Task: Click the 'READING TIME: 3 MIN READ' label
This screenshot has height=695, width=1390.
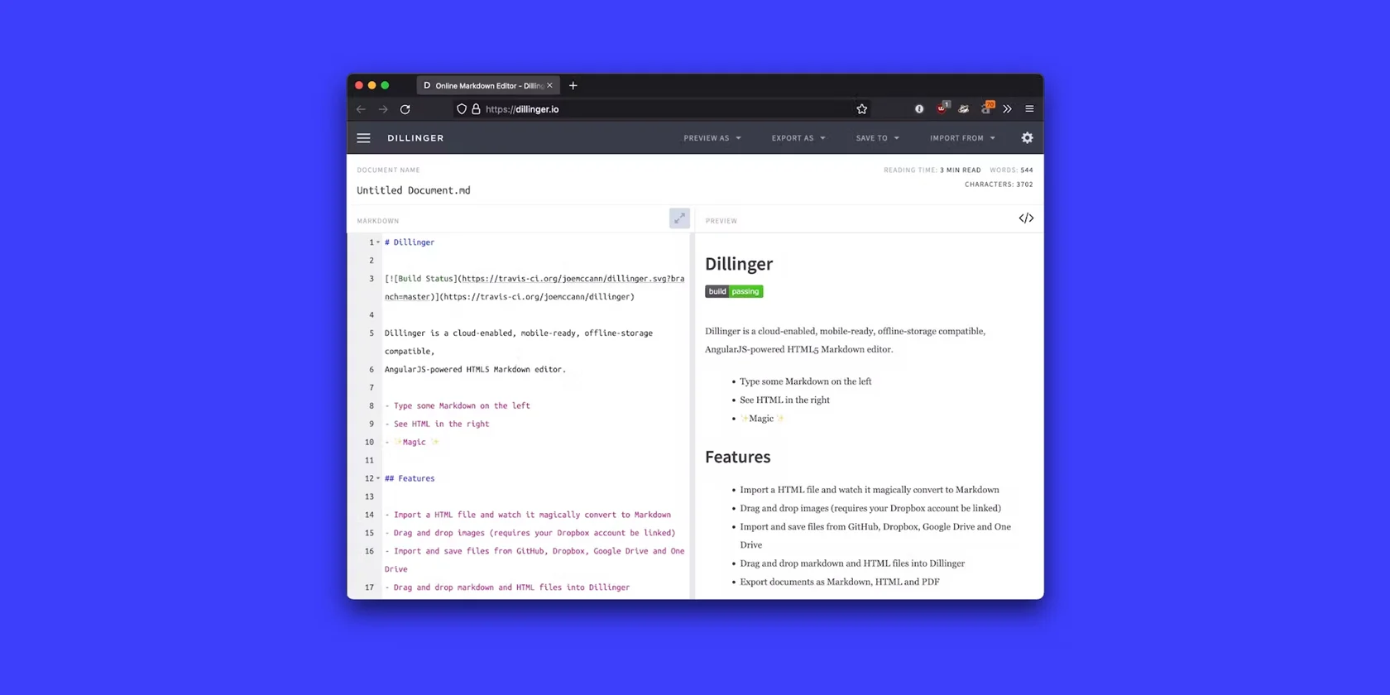Action: [x=932, y=170]
